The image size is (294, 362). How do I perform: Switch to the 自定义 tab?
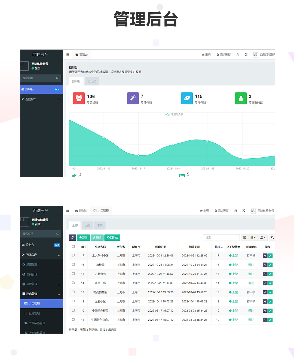coord(92,81)
